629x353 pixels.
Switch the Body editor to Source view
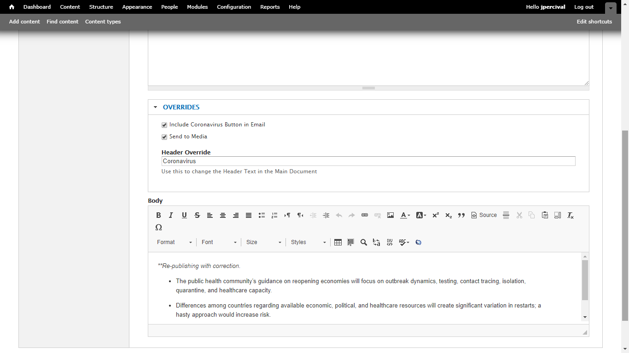[x=484, y=215]
